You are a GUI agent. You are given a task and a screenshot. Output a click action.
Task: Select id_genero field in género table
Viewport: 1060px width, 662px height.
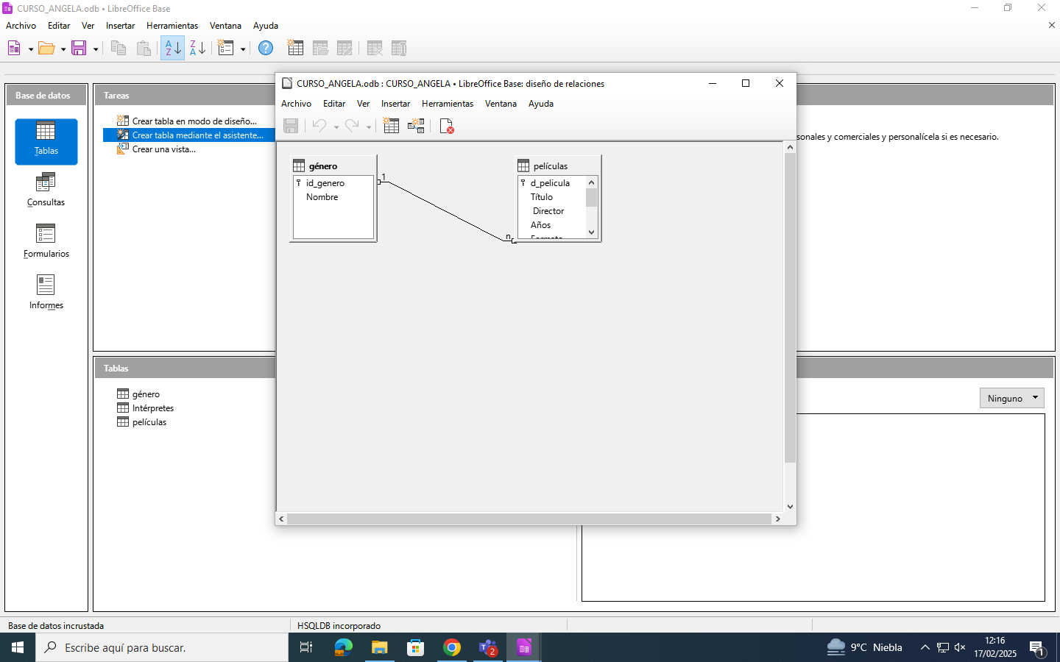325,183
